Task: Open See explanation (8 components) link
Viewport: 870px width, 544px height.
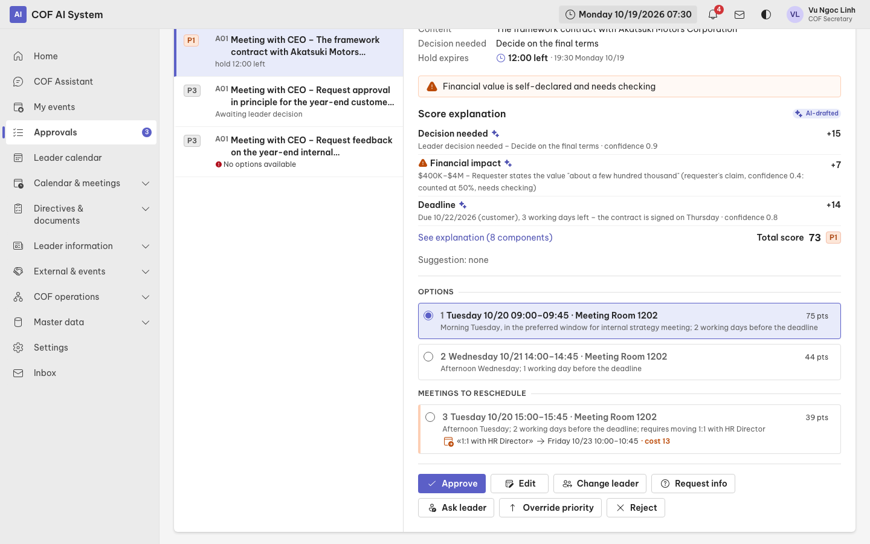Action: [485, 238]
